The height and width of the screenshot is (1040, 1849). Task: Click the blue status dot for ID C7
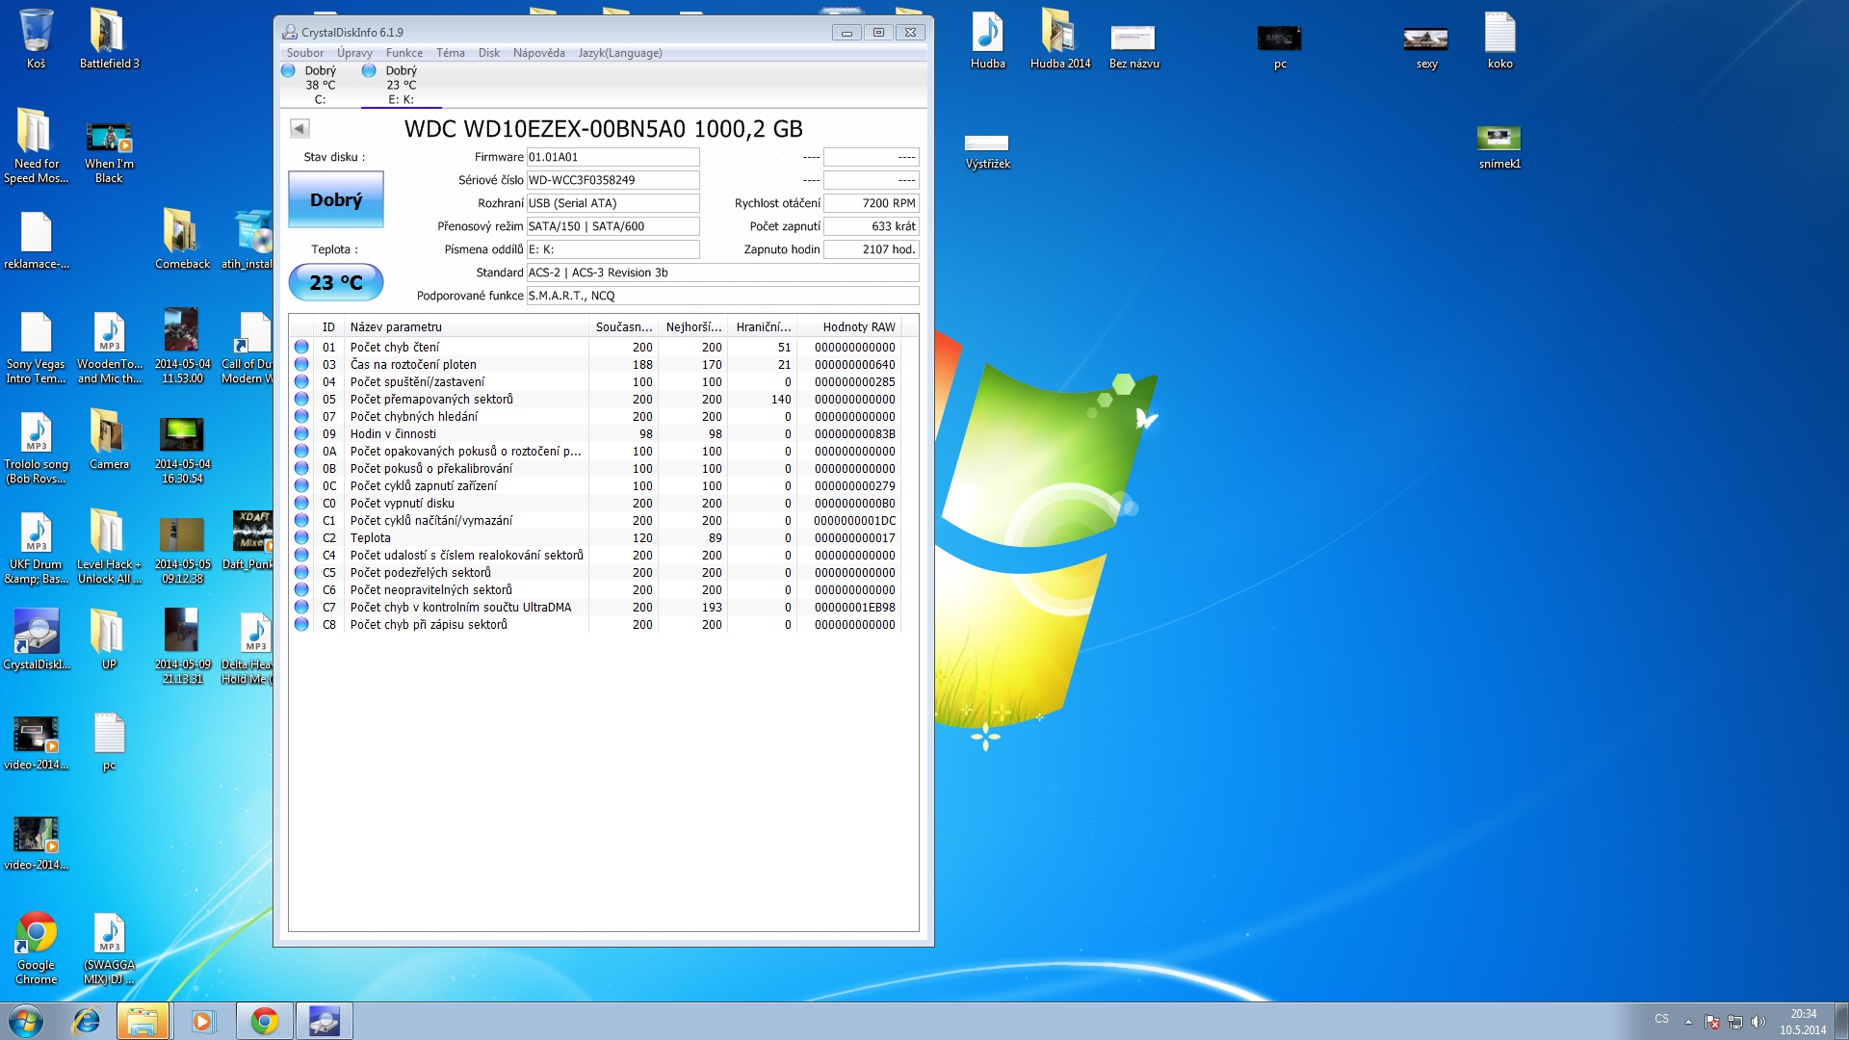[x=301, y=607]
